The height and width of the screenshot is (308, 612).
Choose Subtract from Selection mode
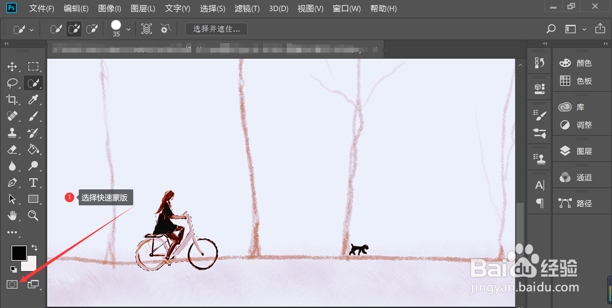tap(92, 29)
